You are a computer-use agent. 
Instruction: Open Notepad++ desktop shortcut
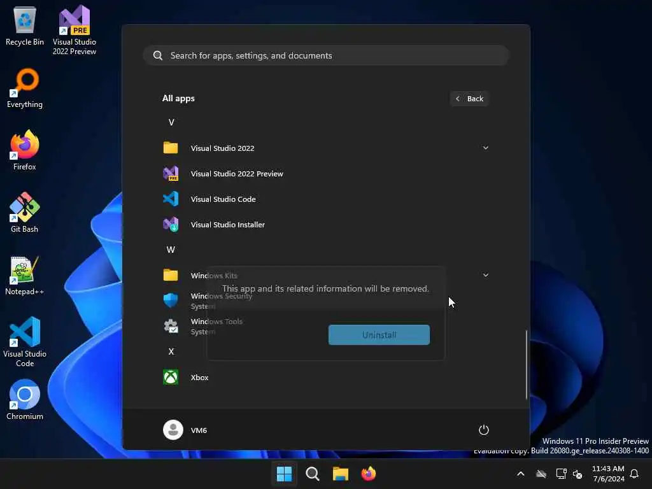tap(25, 276)
